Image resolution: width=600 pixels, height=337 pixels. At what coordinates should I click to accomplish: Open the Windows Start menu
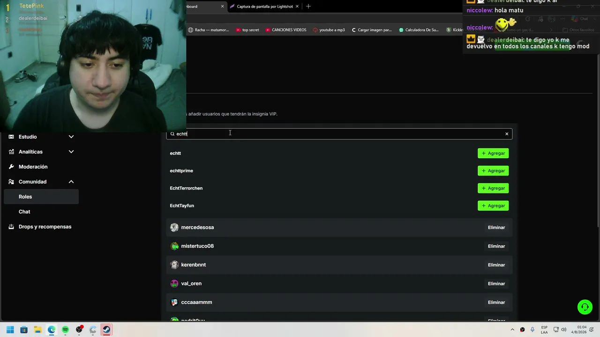[10, 330]
